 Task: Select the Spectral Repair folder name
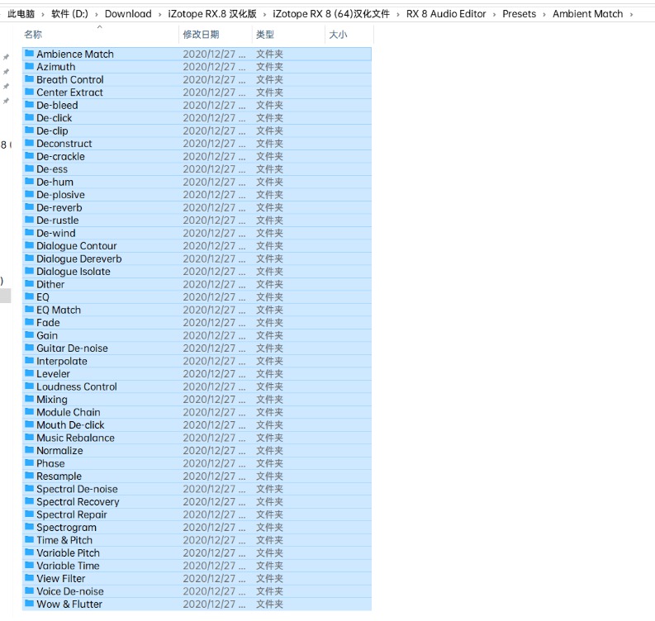(72, 514)
